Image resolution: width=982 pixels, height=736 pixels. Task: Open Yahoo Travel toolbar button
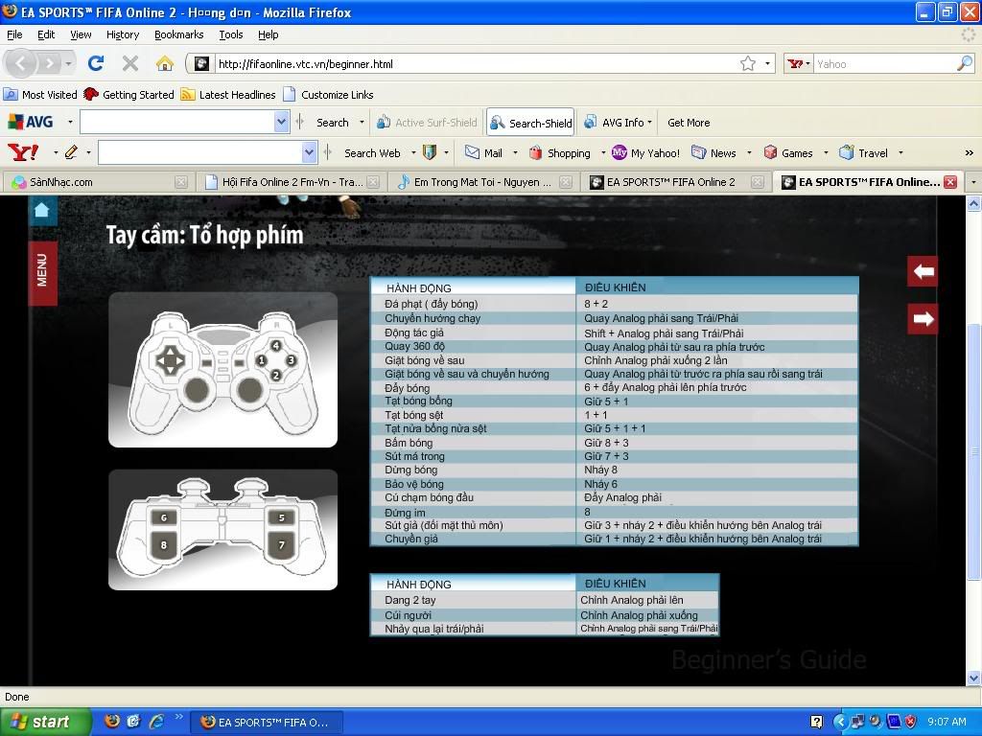[863, 152]
